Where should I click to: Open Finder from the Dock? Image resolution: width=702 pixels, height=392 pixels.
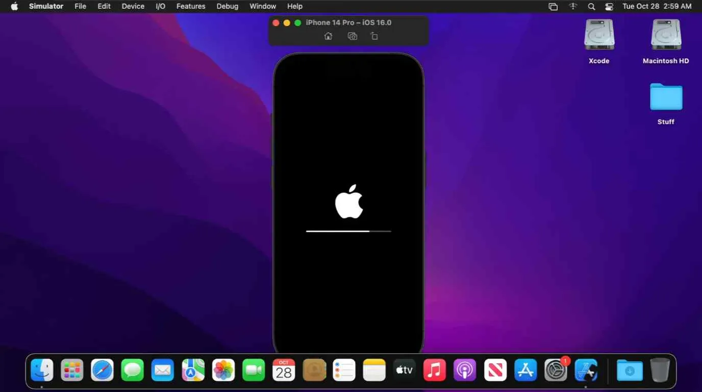pyautogui.click(x=42, y=370)
